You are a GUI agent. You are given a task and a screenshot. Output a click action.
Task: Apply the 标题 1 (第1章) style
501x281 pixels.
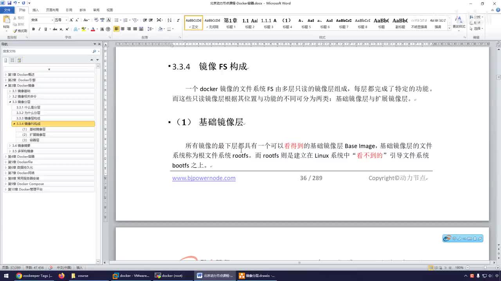[x=231, y=23]
